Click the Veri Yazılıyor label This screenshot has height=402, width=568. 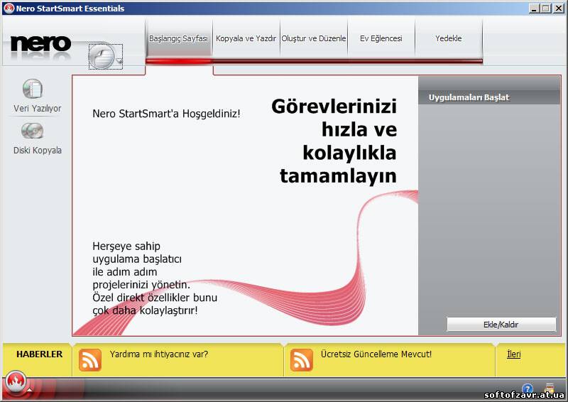tap(38, 109)
